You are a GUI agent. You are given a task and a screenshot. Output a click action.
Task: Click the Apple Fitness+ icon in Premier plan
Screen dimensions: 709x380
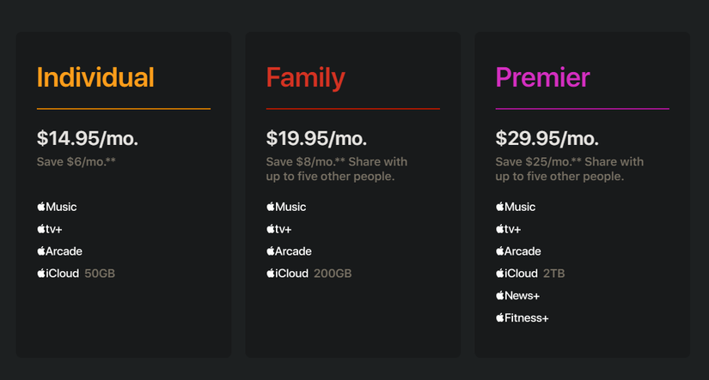[522, 318]
